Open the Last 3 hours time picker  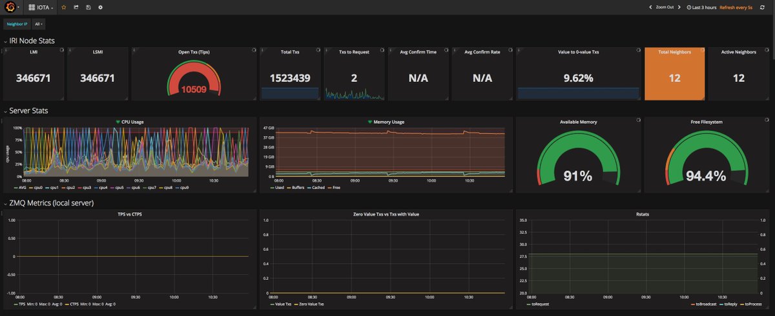701,7
